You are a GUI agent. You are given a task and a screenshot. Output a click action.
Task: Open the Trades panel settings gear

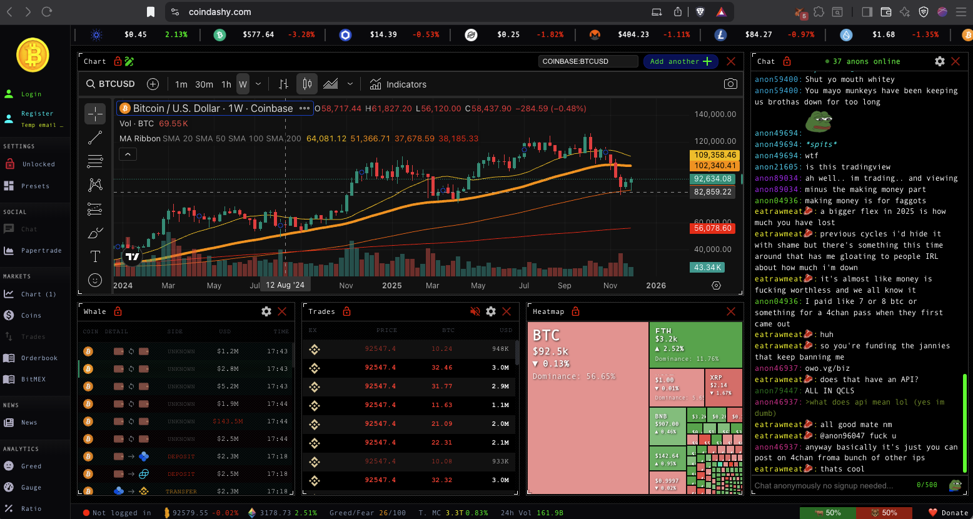(491, 311)
